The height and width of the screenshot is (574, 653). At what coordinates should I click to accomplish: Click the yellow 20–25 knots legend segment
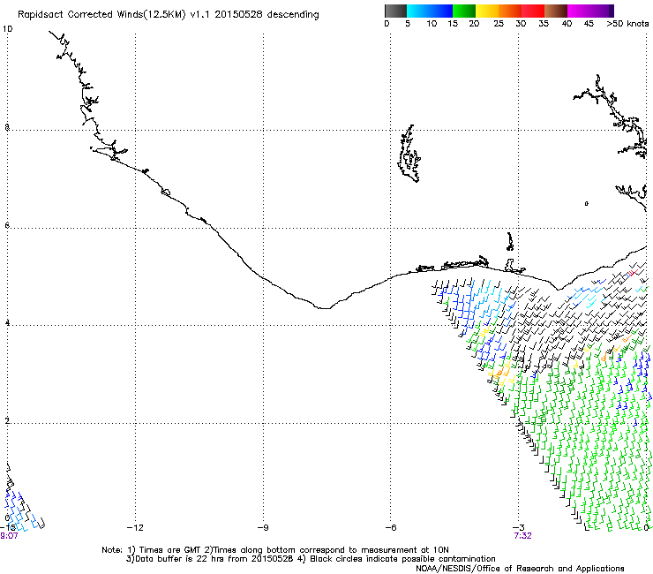coord(487,11)
